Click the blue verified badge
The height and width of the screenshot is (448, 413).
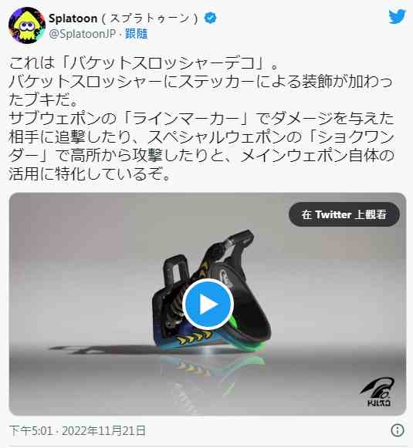(x=210, y=19)
